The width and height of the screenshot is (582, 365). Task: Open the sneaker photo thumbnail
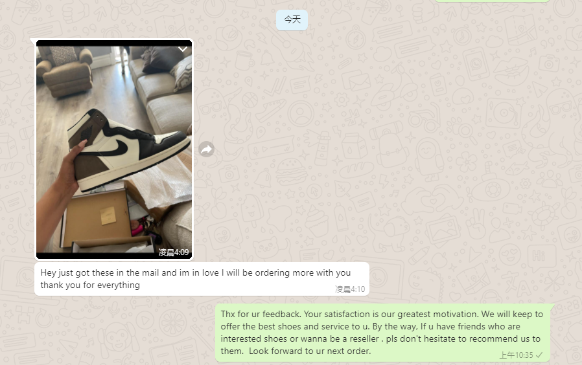[114, 149]
